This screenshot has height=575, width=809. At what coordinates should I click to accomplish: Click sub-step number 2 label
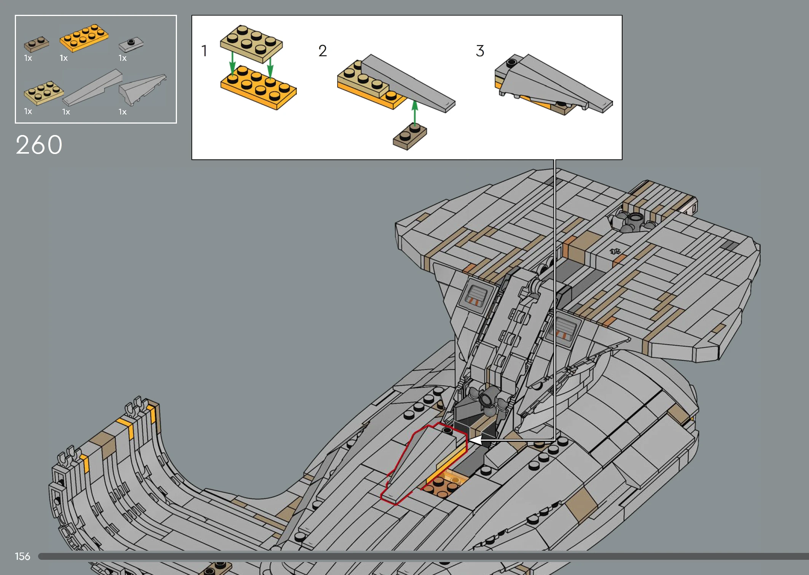322,51
